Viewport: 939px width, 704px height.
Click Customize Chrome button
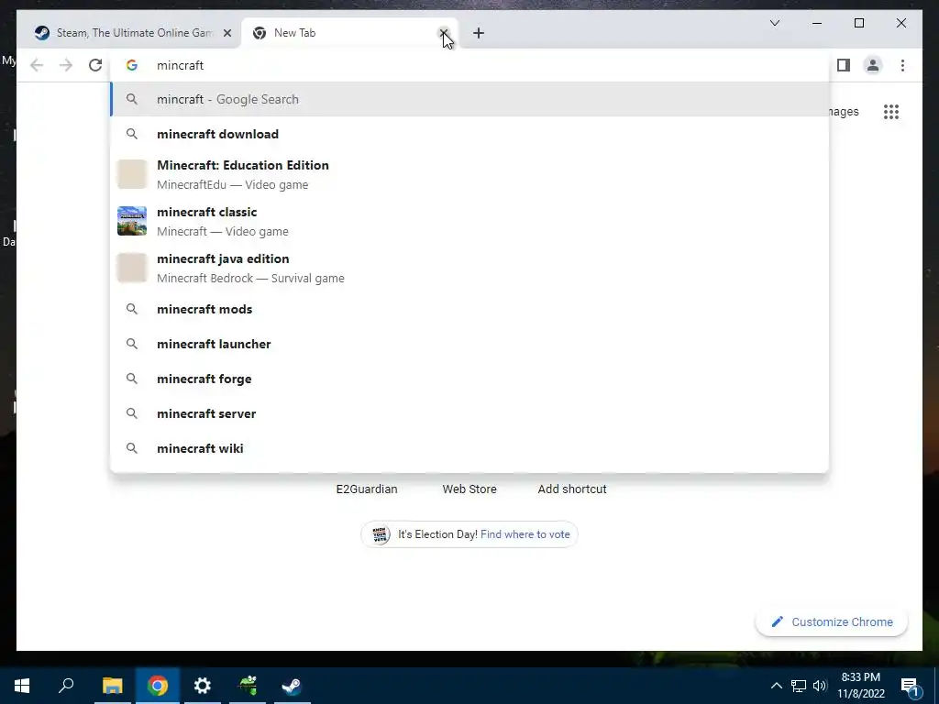[x=832, y=622]
